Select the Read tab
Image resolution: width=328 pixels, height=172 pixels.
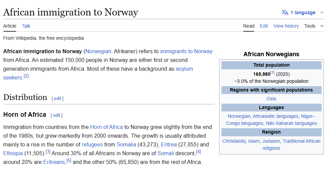(249, 26)
